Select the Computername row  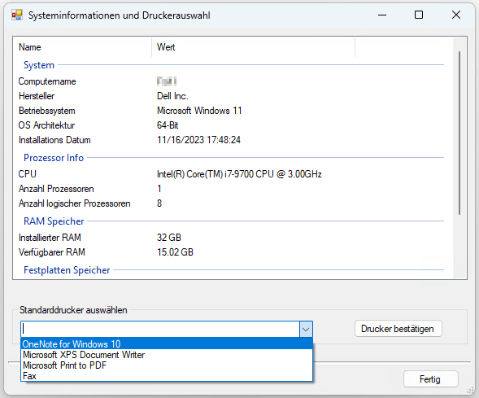tap(233, 81)
